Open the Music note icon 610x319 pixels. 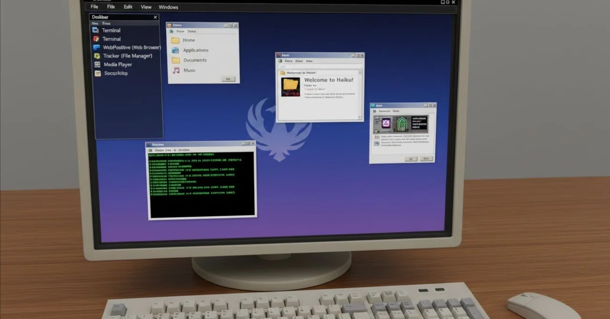[x=176, y=70]
